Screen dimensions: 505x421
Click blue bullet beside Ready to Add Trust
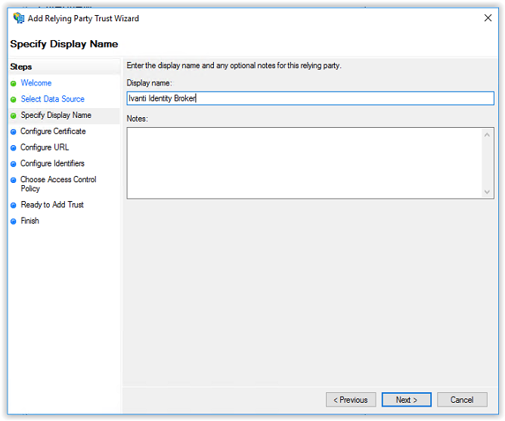coord(13,206)
